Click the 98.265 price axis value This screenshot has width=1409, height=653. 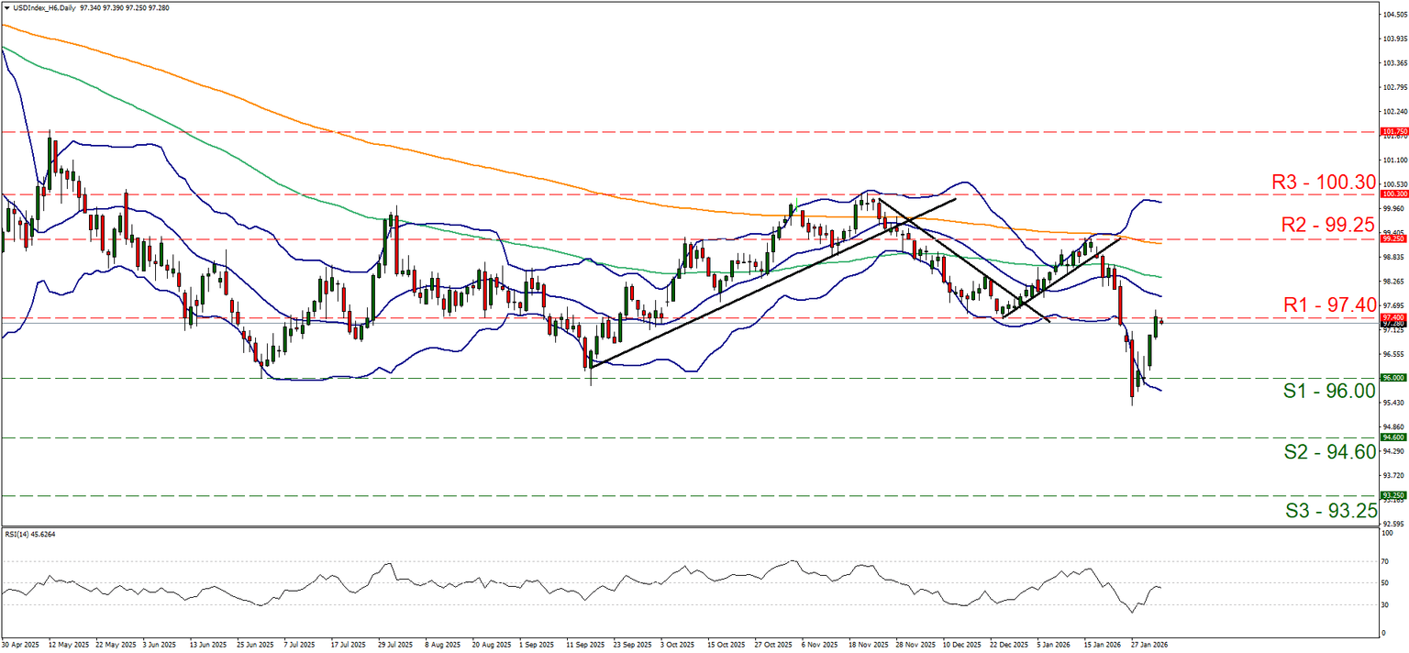click(x=1394, y=282)
